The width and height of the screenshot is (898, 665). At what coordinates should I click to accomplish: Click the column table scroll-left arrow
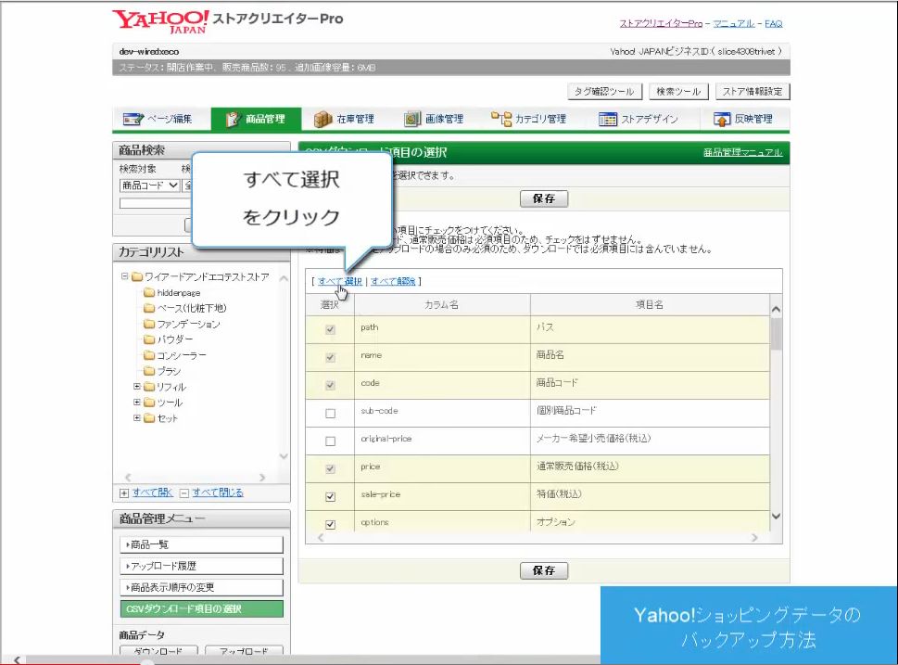tap(321, 538)
